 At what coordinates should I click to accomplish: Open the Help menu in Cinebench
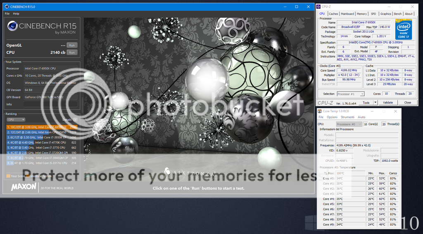[16, 14]
